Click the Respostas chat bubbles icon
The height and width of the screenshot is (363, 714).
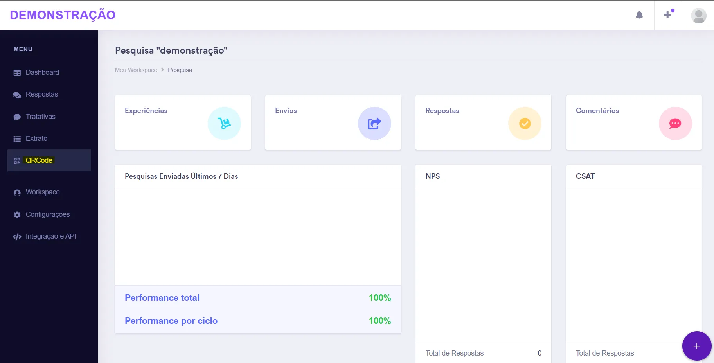click(x=17, y=95)
